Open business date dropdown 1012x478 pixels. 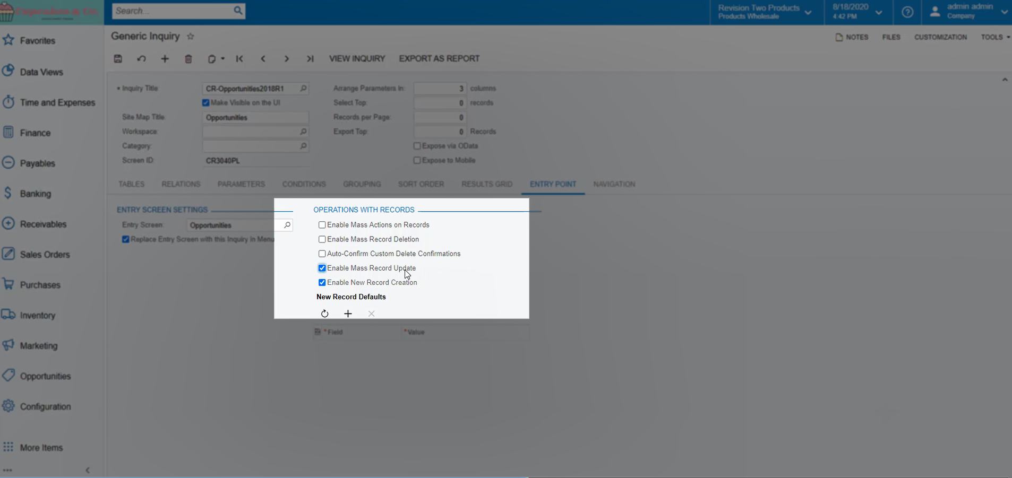[857, 12]
